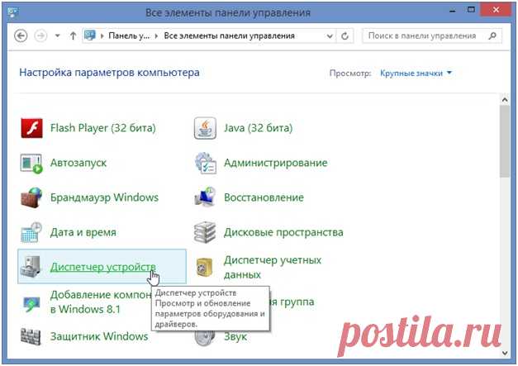Open the Flash Player (32 бита) link
The width and height of the screenshot is (518, 366).
103,128
